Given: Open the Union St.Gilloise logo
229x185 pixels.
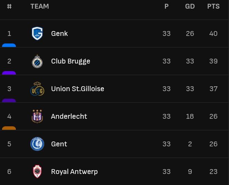Looking at the screenshot, I should point(37,89).
